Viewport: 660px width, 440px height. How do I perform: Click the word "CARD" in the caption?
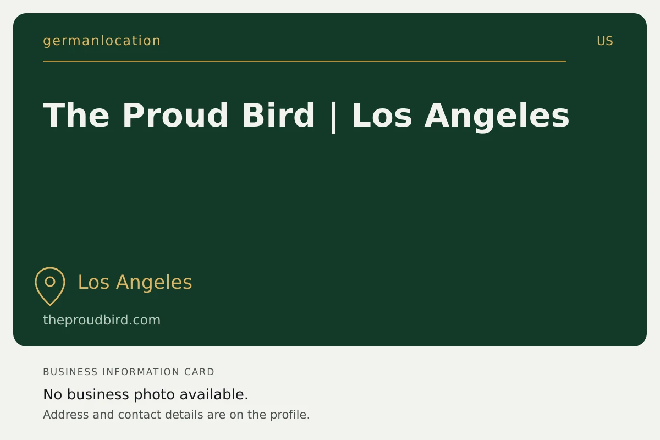(200, 372)
